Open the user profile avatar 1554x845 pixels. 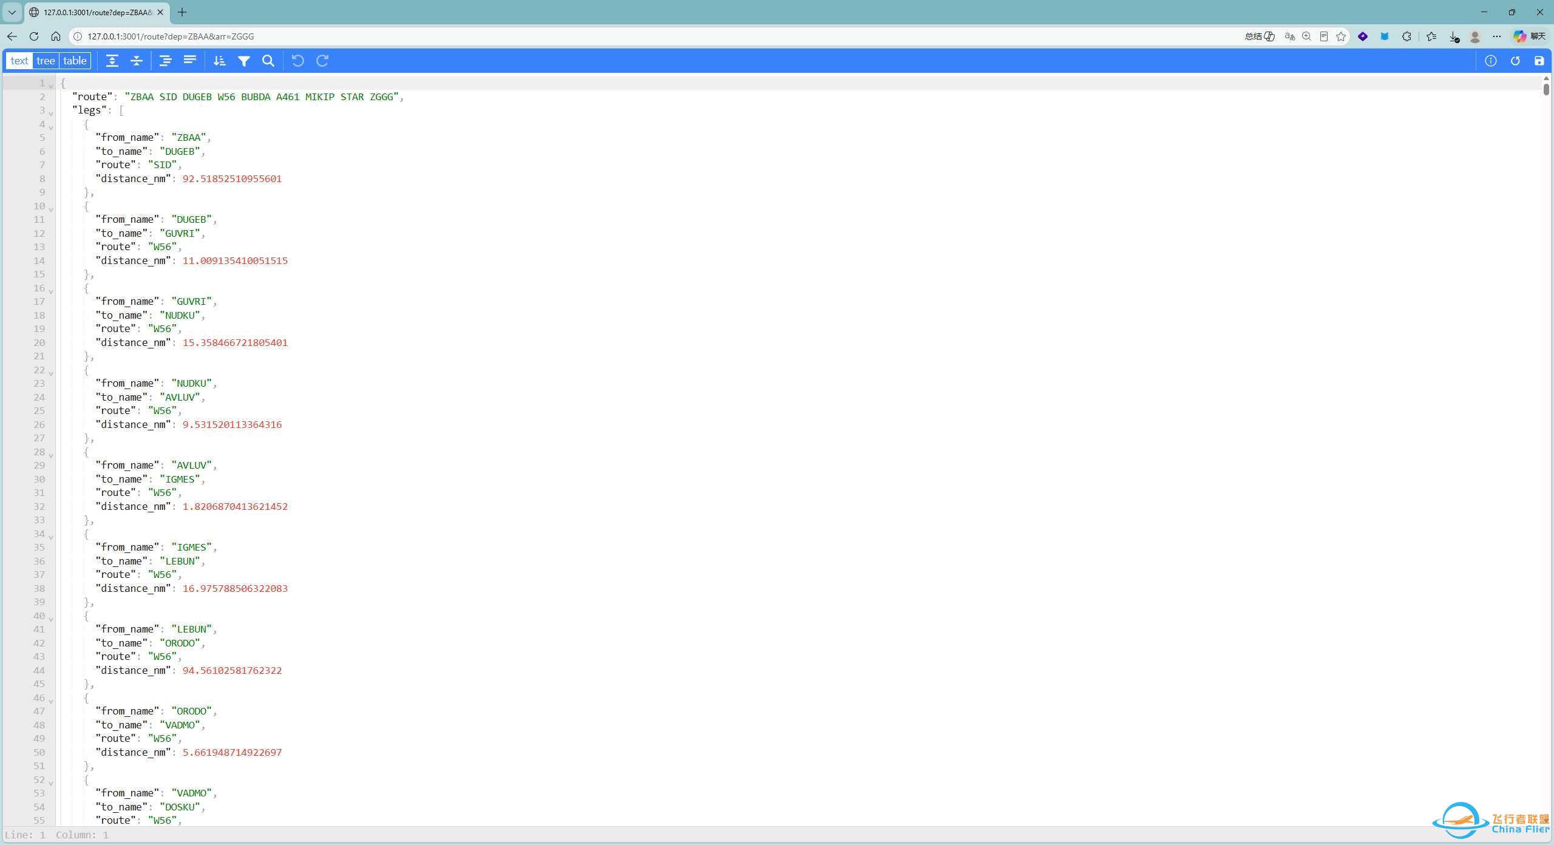(x=1475, y=36)
